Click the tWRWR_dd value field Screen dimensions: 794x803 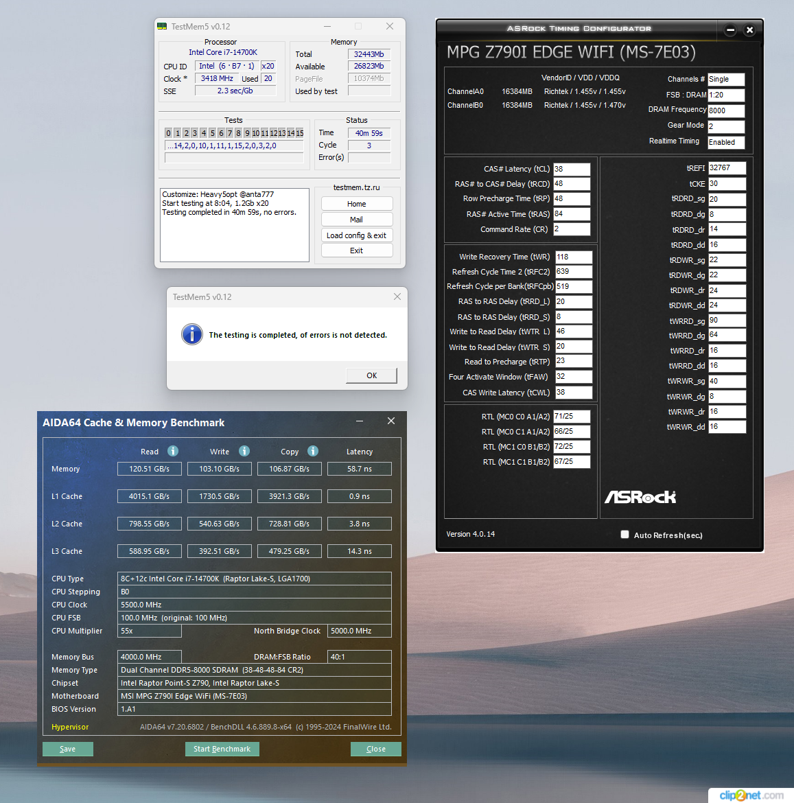[727, 427]
